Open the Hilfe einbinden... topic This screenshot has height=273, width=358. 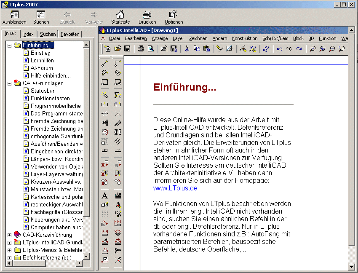coord(51,75)
